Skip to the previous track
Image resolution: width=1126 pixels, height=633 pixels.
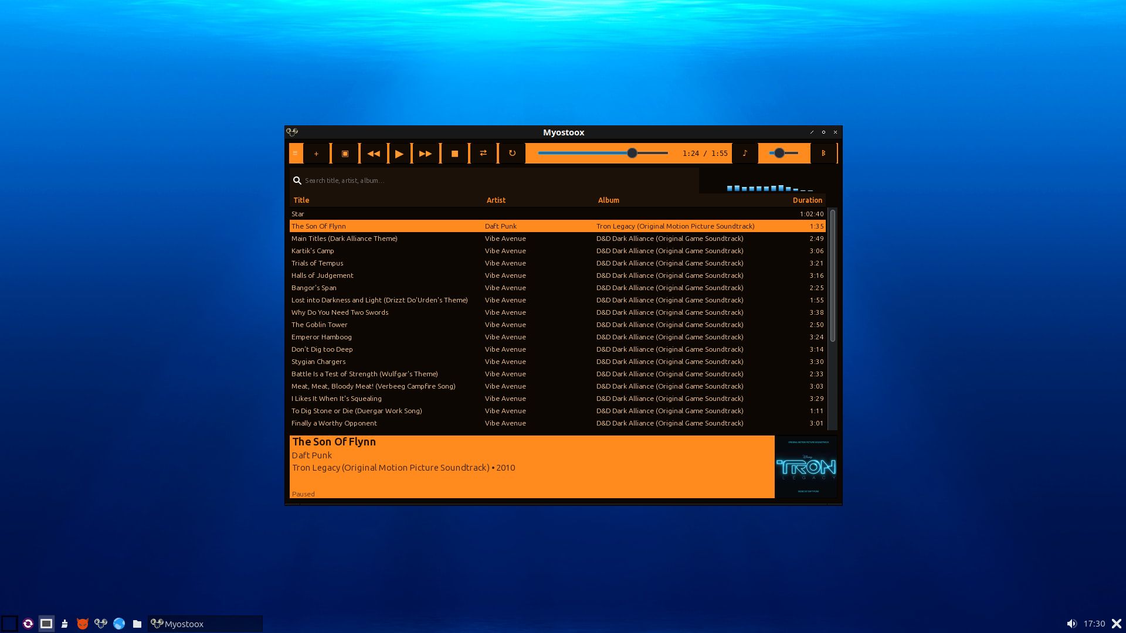(x=373, y=154)
